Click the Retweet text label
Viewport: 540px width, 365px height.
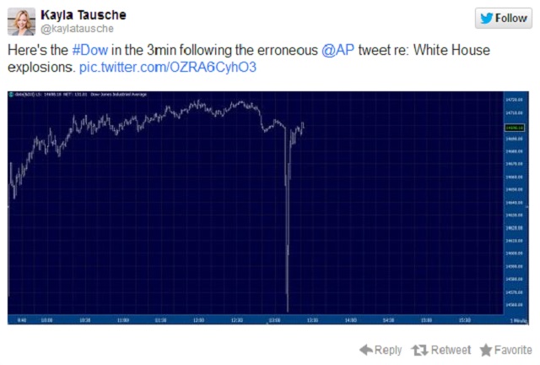click(x=451, y=350)
